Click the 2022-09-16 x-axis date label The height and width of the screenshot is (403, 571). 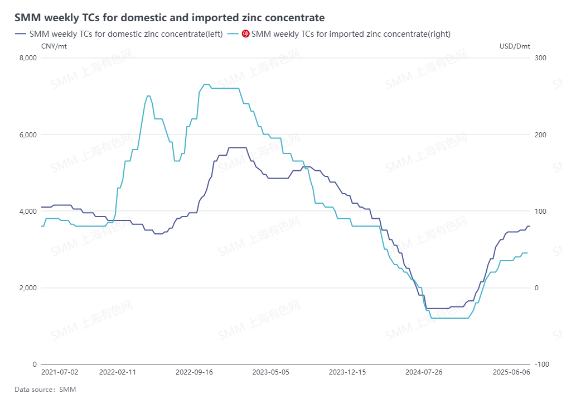[x=194, y=372]
